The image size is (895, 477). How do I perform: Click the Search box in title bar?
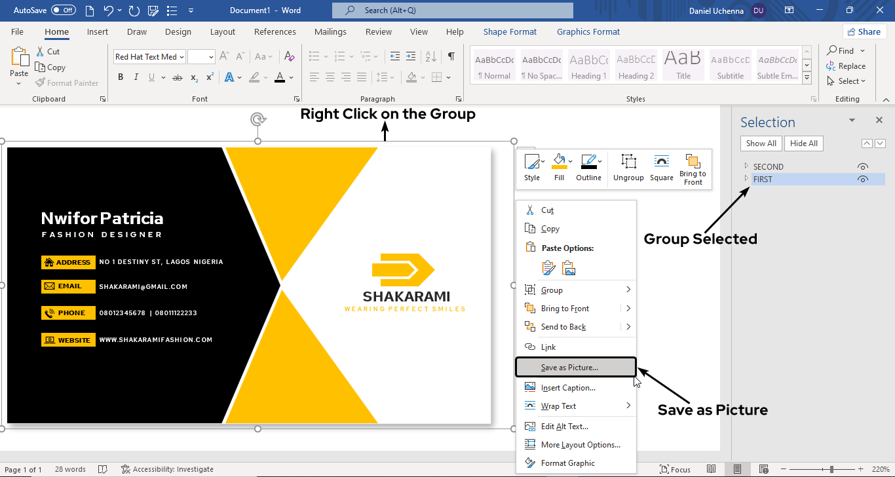pos(452,10)
